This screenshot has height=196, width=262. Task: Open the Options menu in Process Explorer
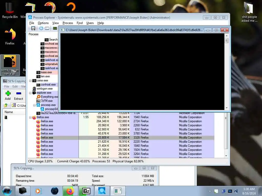[x=43, y=23]
